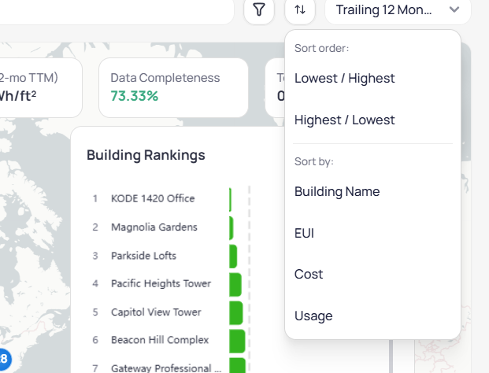Screen dimensions: 489x373
Task: Toggle the sort arrows button
Action: (x=300, y=9)
